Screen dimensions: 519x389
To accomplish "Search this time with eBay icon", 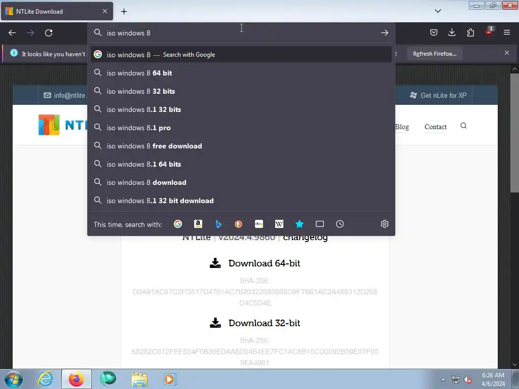I will tap(259, 224).
